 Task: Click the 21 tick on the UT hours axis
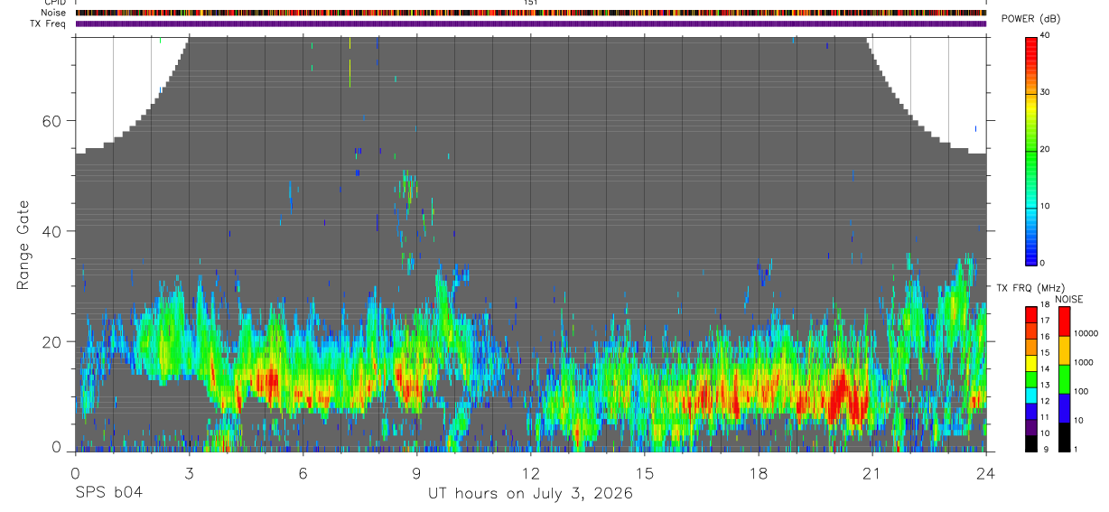pos(872,472)
